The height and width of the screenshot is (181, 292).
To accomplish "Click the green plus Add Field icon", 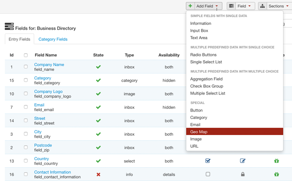I will (190, 6).
